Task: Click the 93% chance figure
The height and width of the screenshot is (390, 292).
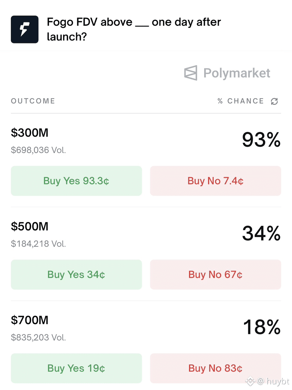Action: coord(261,140)
